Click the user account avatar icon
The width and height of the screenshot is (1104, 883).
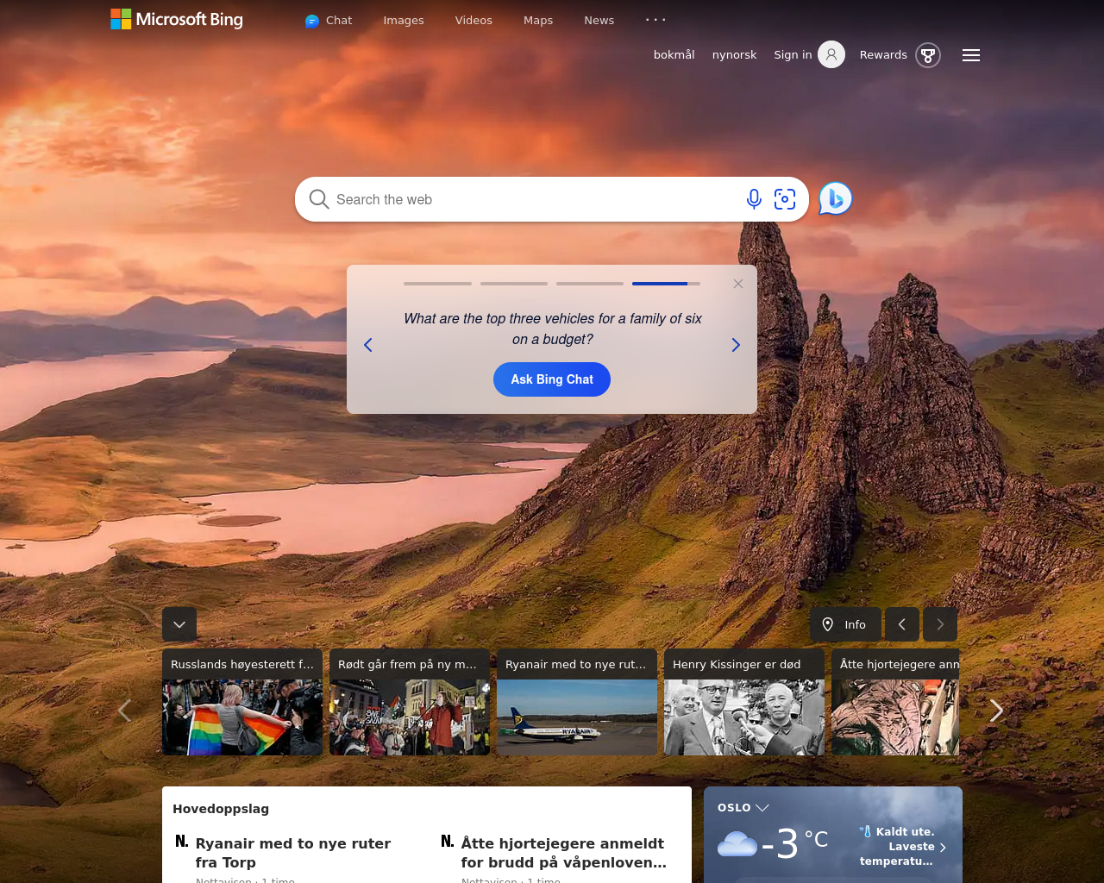pyautogui.click(x=831, y=55)
